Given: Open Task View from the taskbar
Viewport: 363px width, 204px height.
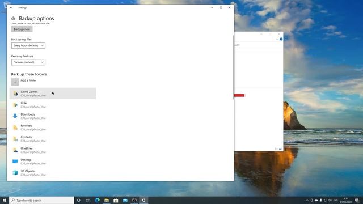Looking at the screenshot, I should pos(88,200).
